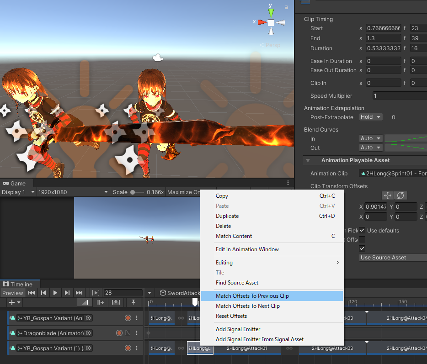Arm recording on YB_Gospan Variant (1) track

click(x=128, y=348)
